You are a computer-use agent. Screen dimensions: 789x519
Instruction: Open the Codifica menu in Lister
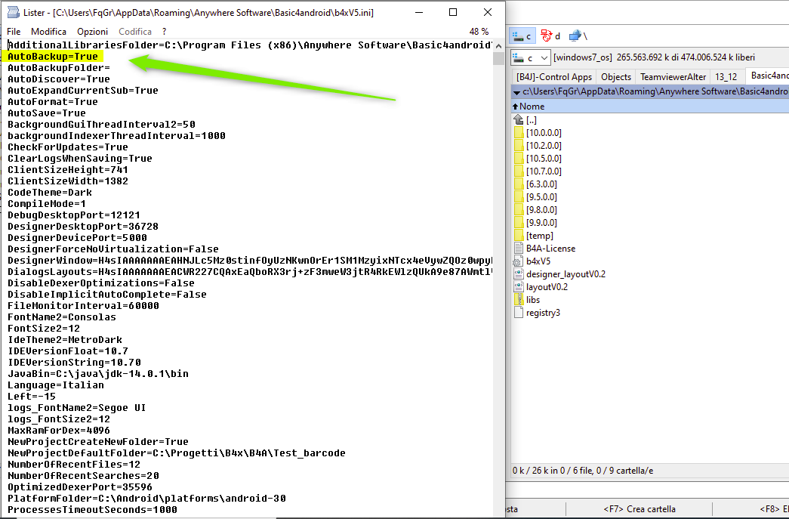click(x=135, y=32)
